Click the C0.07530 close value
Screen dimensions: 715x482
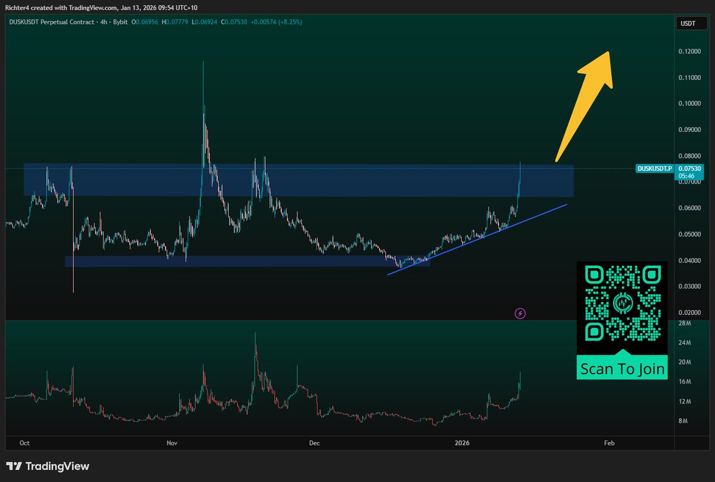(235, 22)
